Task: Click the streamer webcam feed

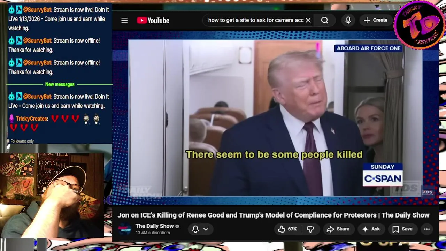Action: (x=52, y=195)
